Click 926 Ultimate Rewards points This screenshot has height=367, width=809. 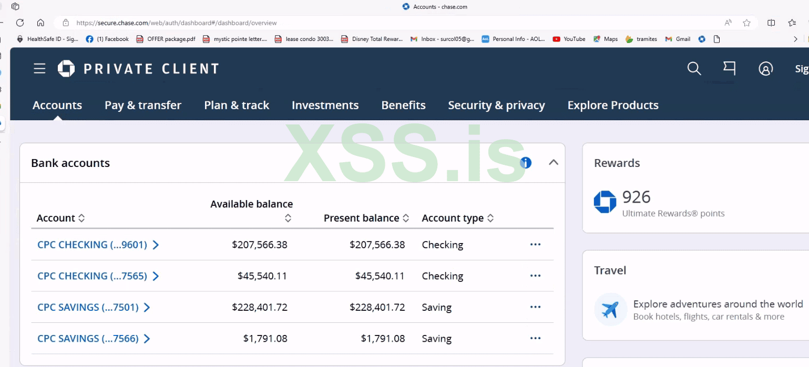click(x=673, y=203)
